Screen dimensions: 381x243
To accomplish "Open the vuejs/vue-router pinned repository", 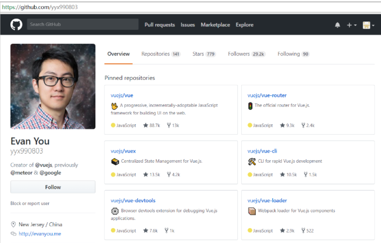I will tap(267, 95).
